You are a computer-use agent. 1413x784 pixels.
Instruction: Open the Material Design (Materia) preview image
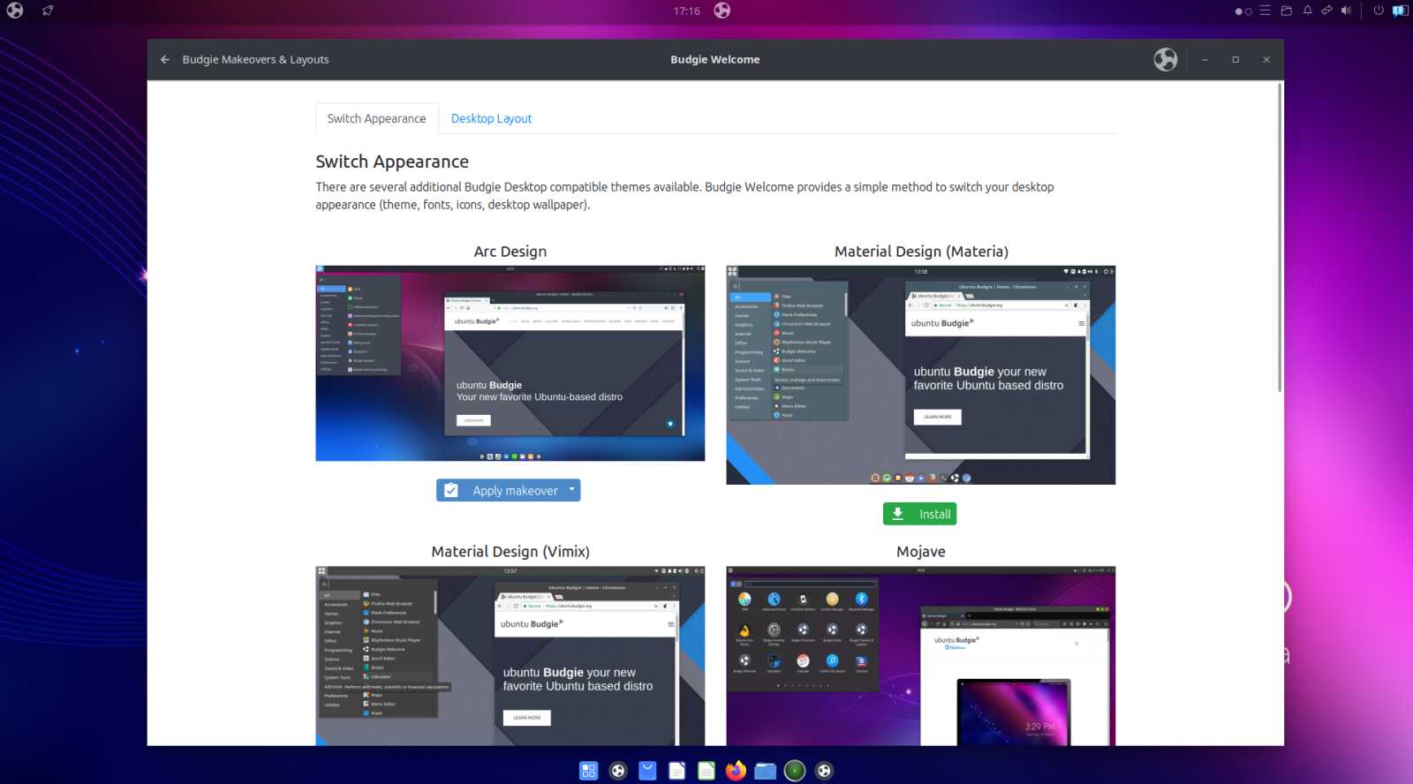(x=920, y=374)
